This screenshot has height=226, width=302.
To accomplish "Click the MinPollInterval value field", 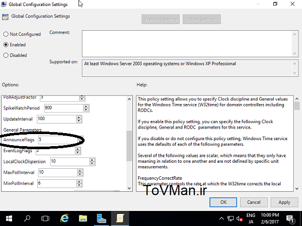I will (57, 183).
